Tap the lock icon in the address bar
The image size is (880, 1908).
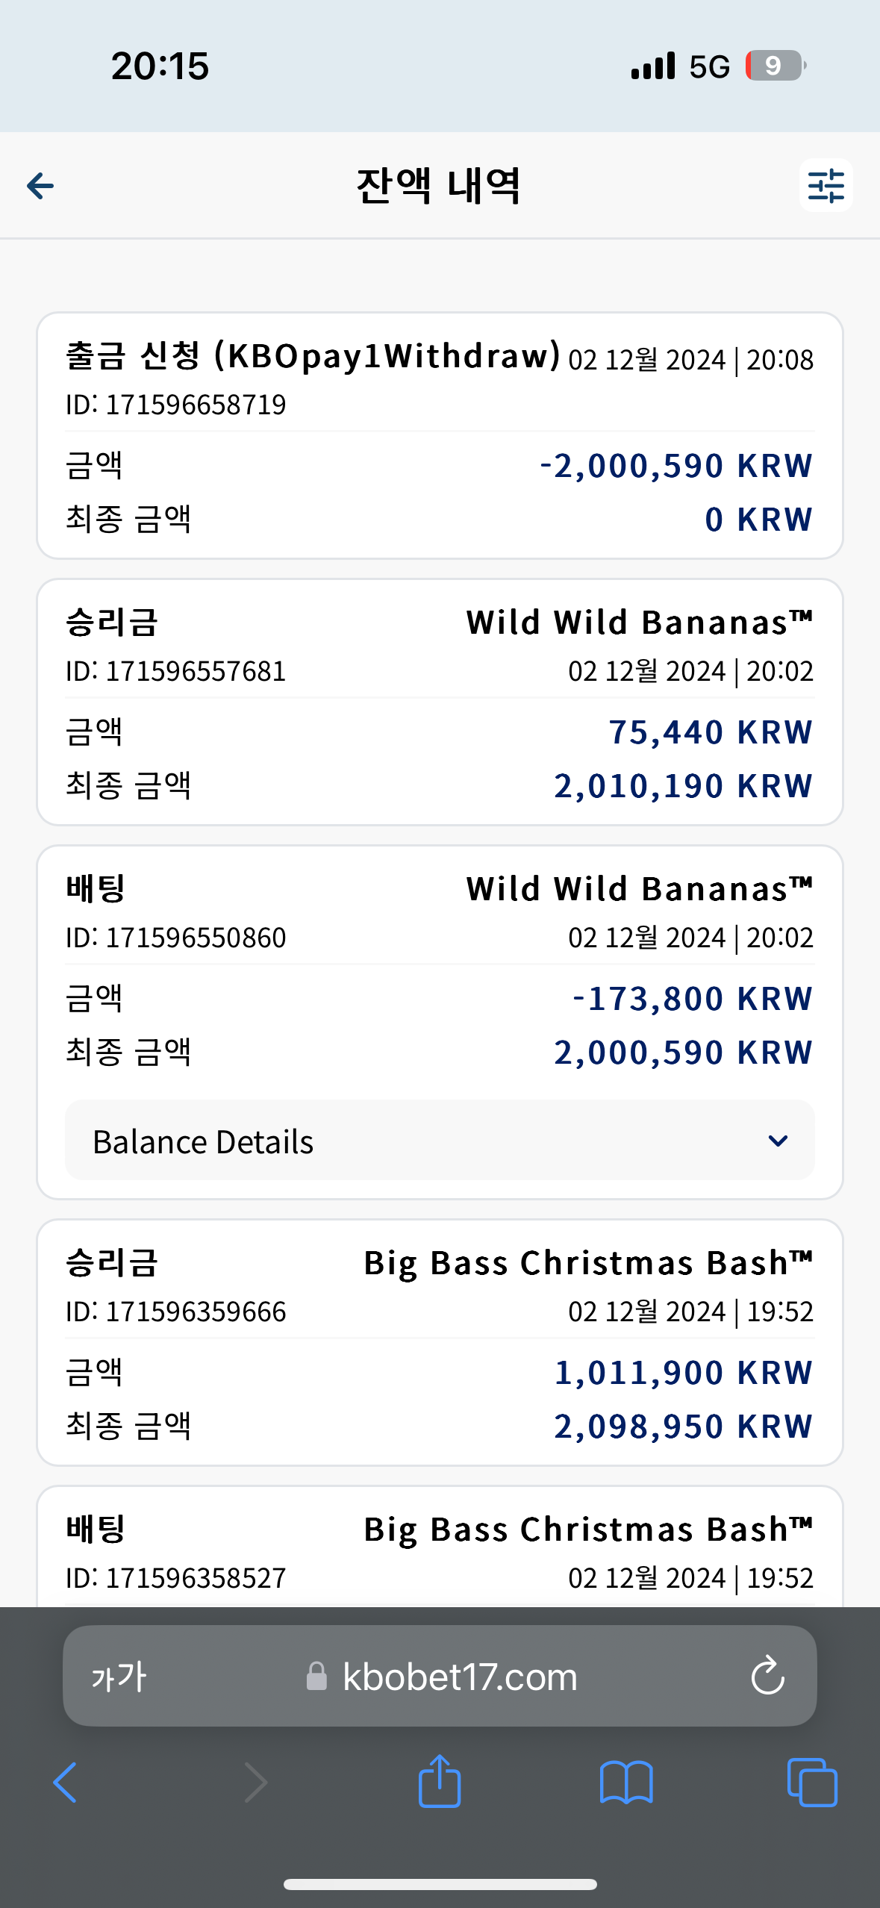[316, 1676]
